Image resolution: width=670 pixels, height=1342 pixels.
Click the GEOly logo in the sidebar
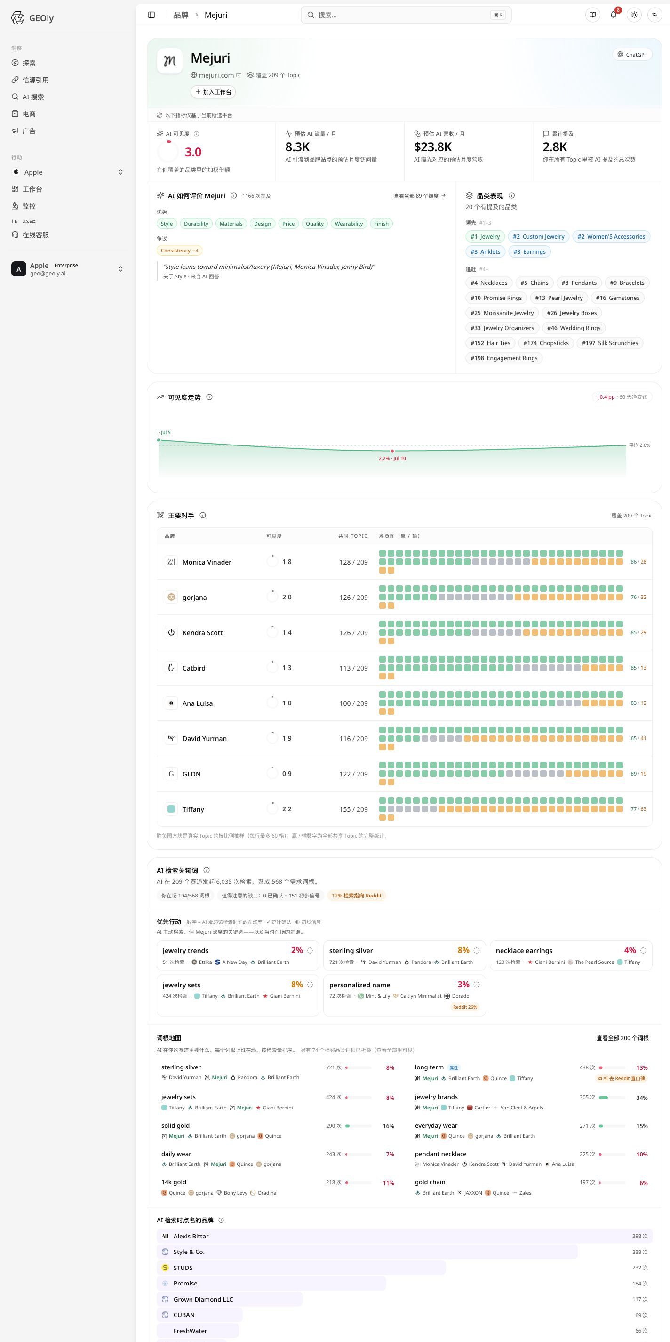click(x=33, y=18)
